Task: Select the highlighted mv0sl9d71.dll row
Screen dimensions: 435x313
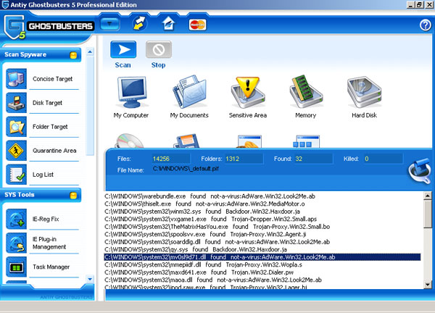Action: 262,257
